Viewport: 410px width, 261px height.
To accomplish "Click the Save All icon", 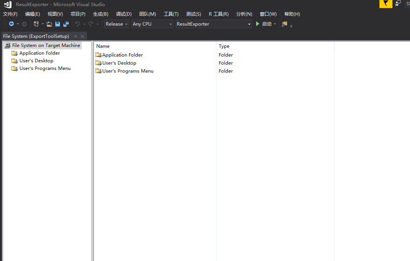I will click(x=66, y=24).
